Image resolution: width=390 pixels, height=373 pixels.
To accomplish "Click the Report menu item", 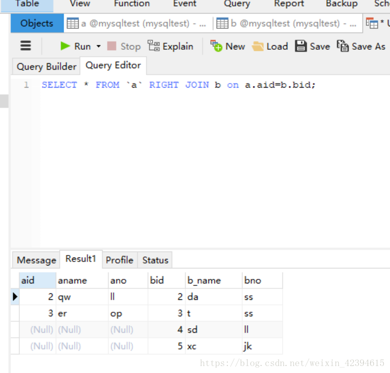I will pyautogui.click(x=289, y=3).
